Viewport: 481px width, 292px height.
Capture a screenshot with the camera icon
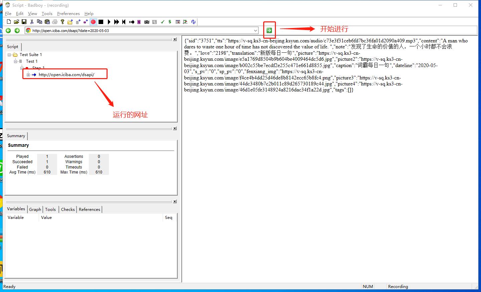(x=147, y=22)
